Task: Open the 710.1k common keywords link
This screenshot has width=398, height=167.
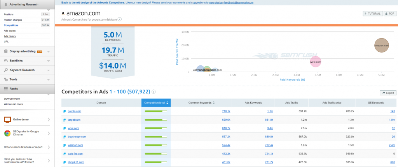Action: click(226, 111)
